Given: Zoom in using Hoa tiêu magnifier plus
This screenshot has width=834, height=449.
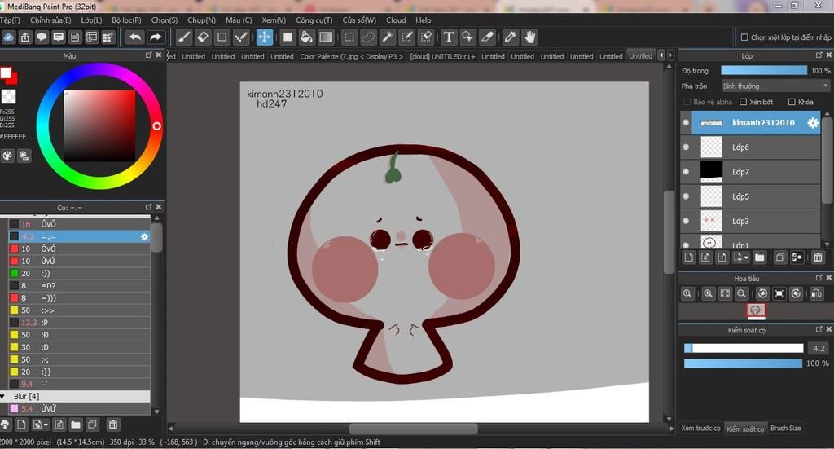Looking at the screenshot, I should click(708, 293).
